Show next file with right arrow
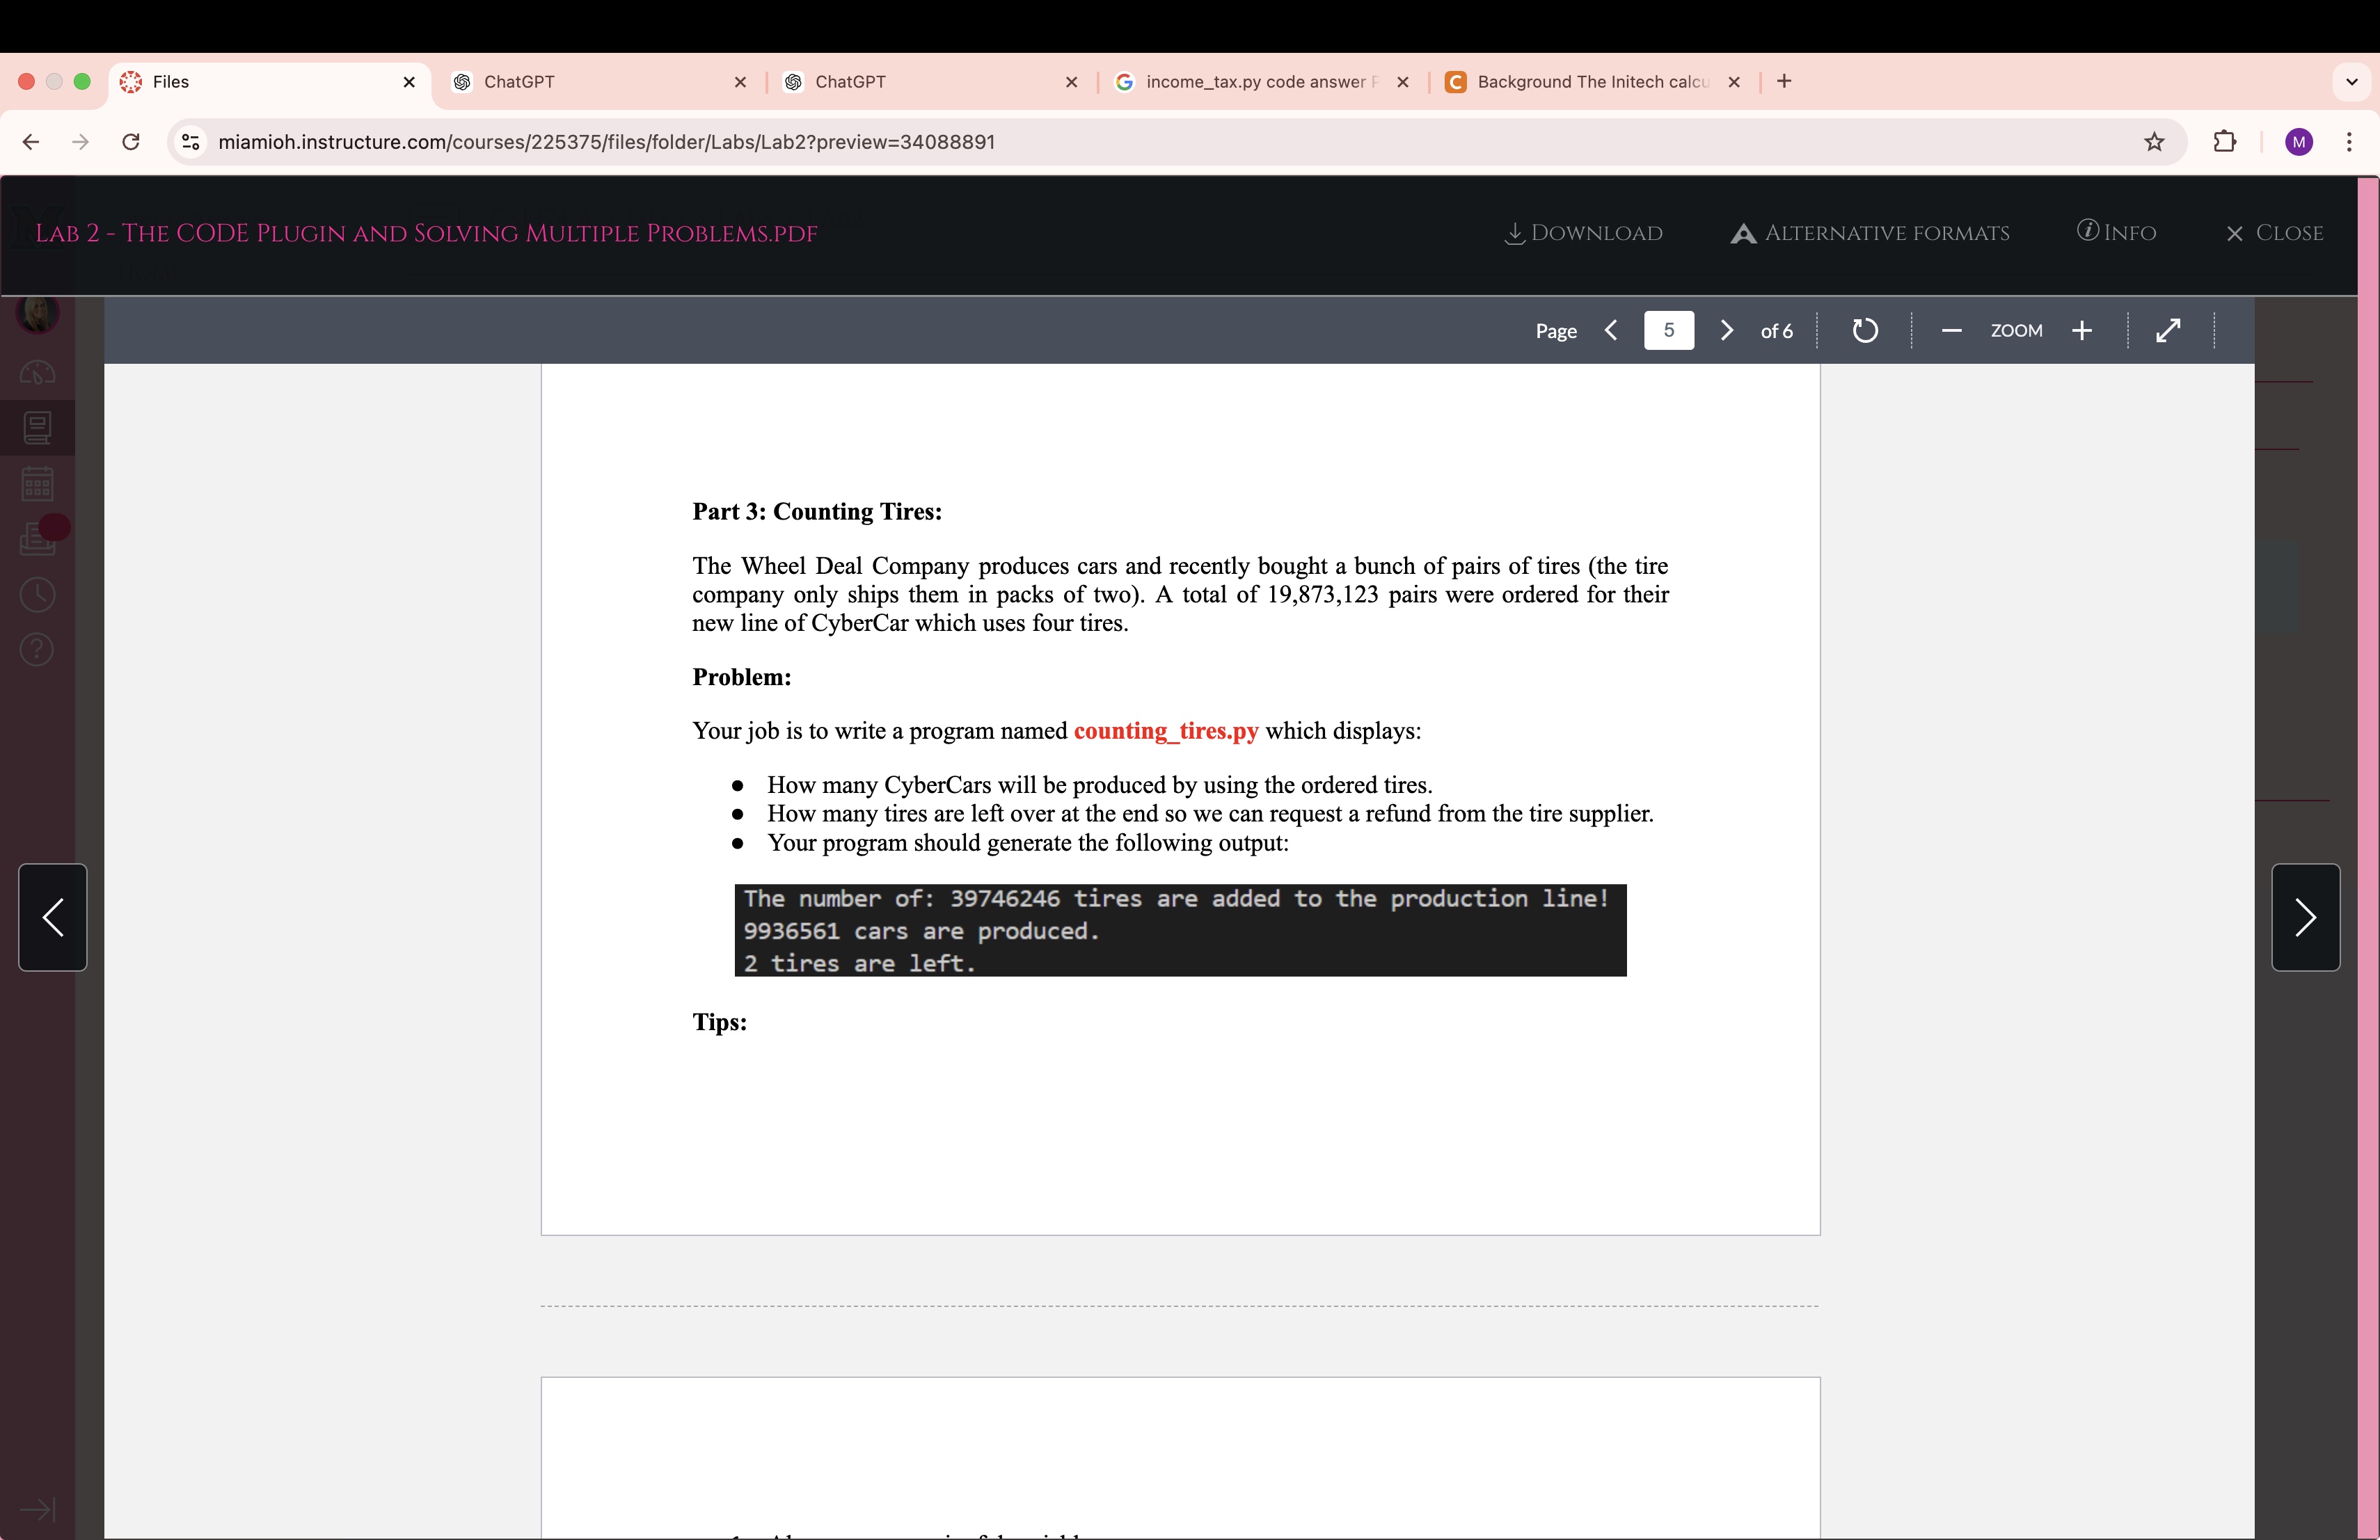2380x1540 pixels. [2305, 917]
